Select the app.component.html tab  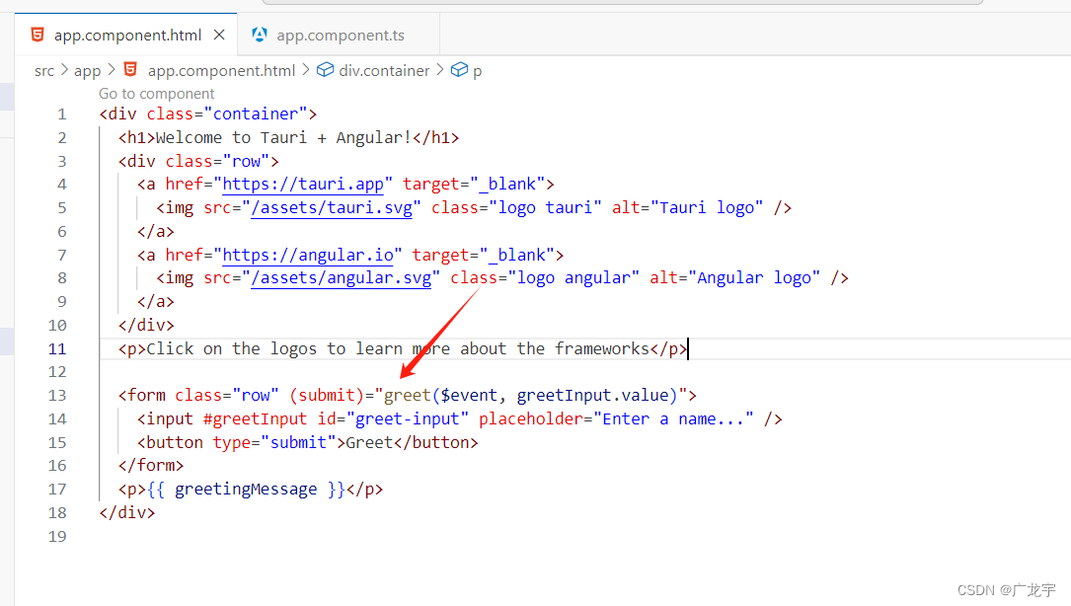127,36
